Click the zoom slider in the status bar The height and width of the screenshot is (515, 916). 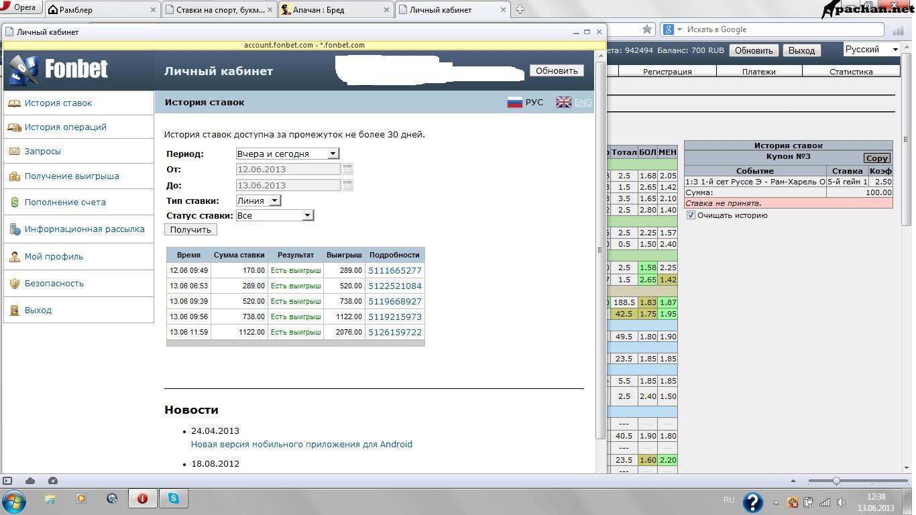[836, 481]
